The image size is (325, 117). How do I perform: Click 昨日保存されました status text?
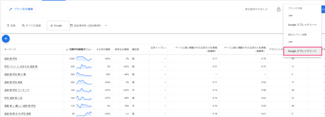tap(256, 9)
